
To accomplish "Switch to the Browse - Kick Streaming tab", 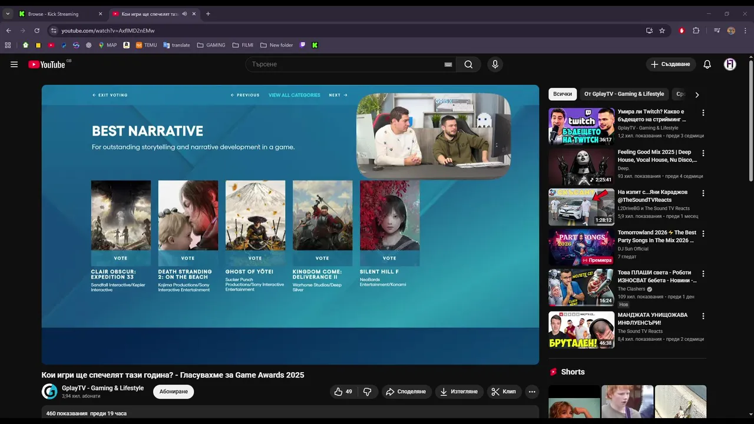I will [x=61, y=14].
